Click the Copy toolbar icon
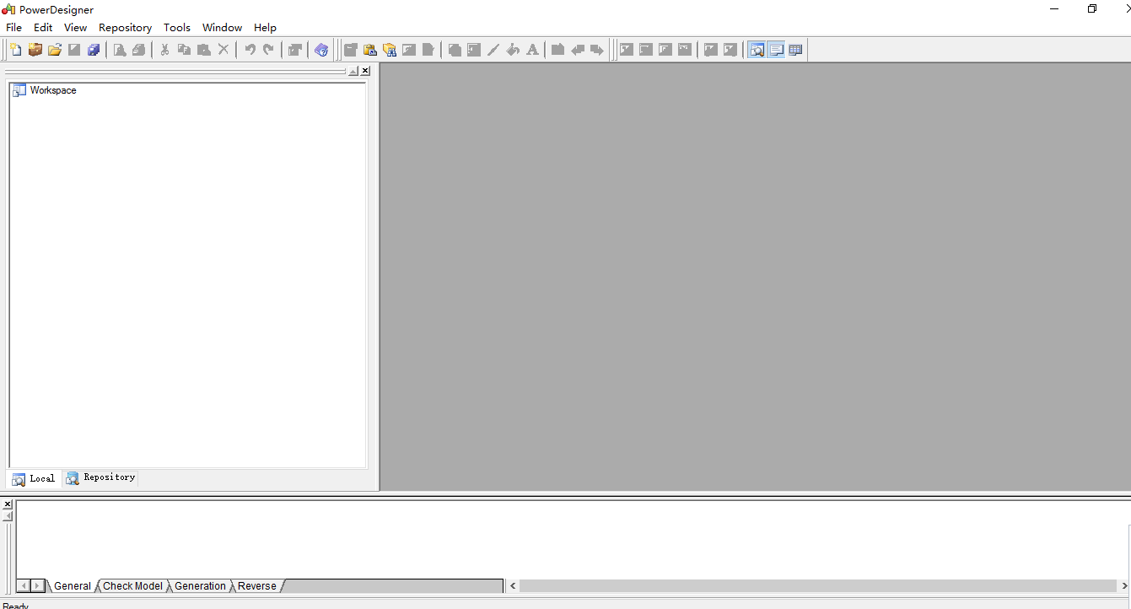 [184, 50]
